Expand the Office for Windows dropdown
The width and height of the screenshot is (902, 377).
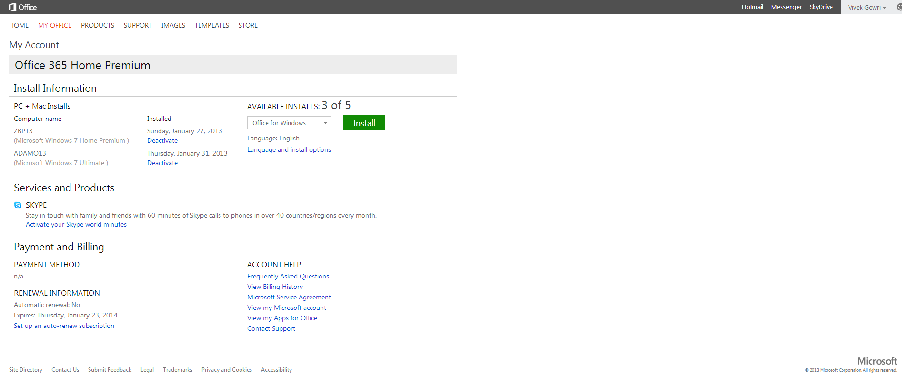(289, 123)
